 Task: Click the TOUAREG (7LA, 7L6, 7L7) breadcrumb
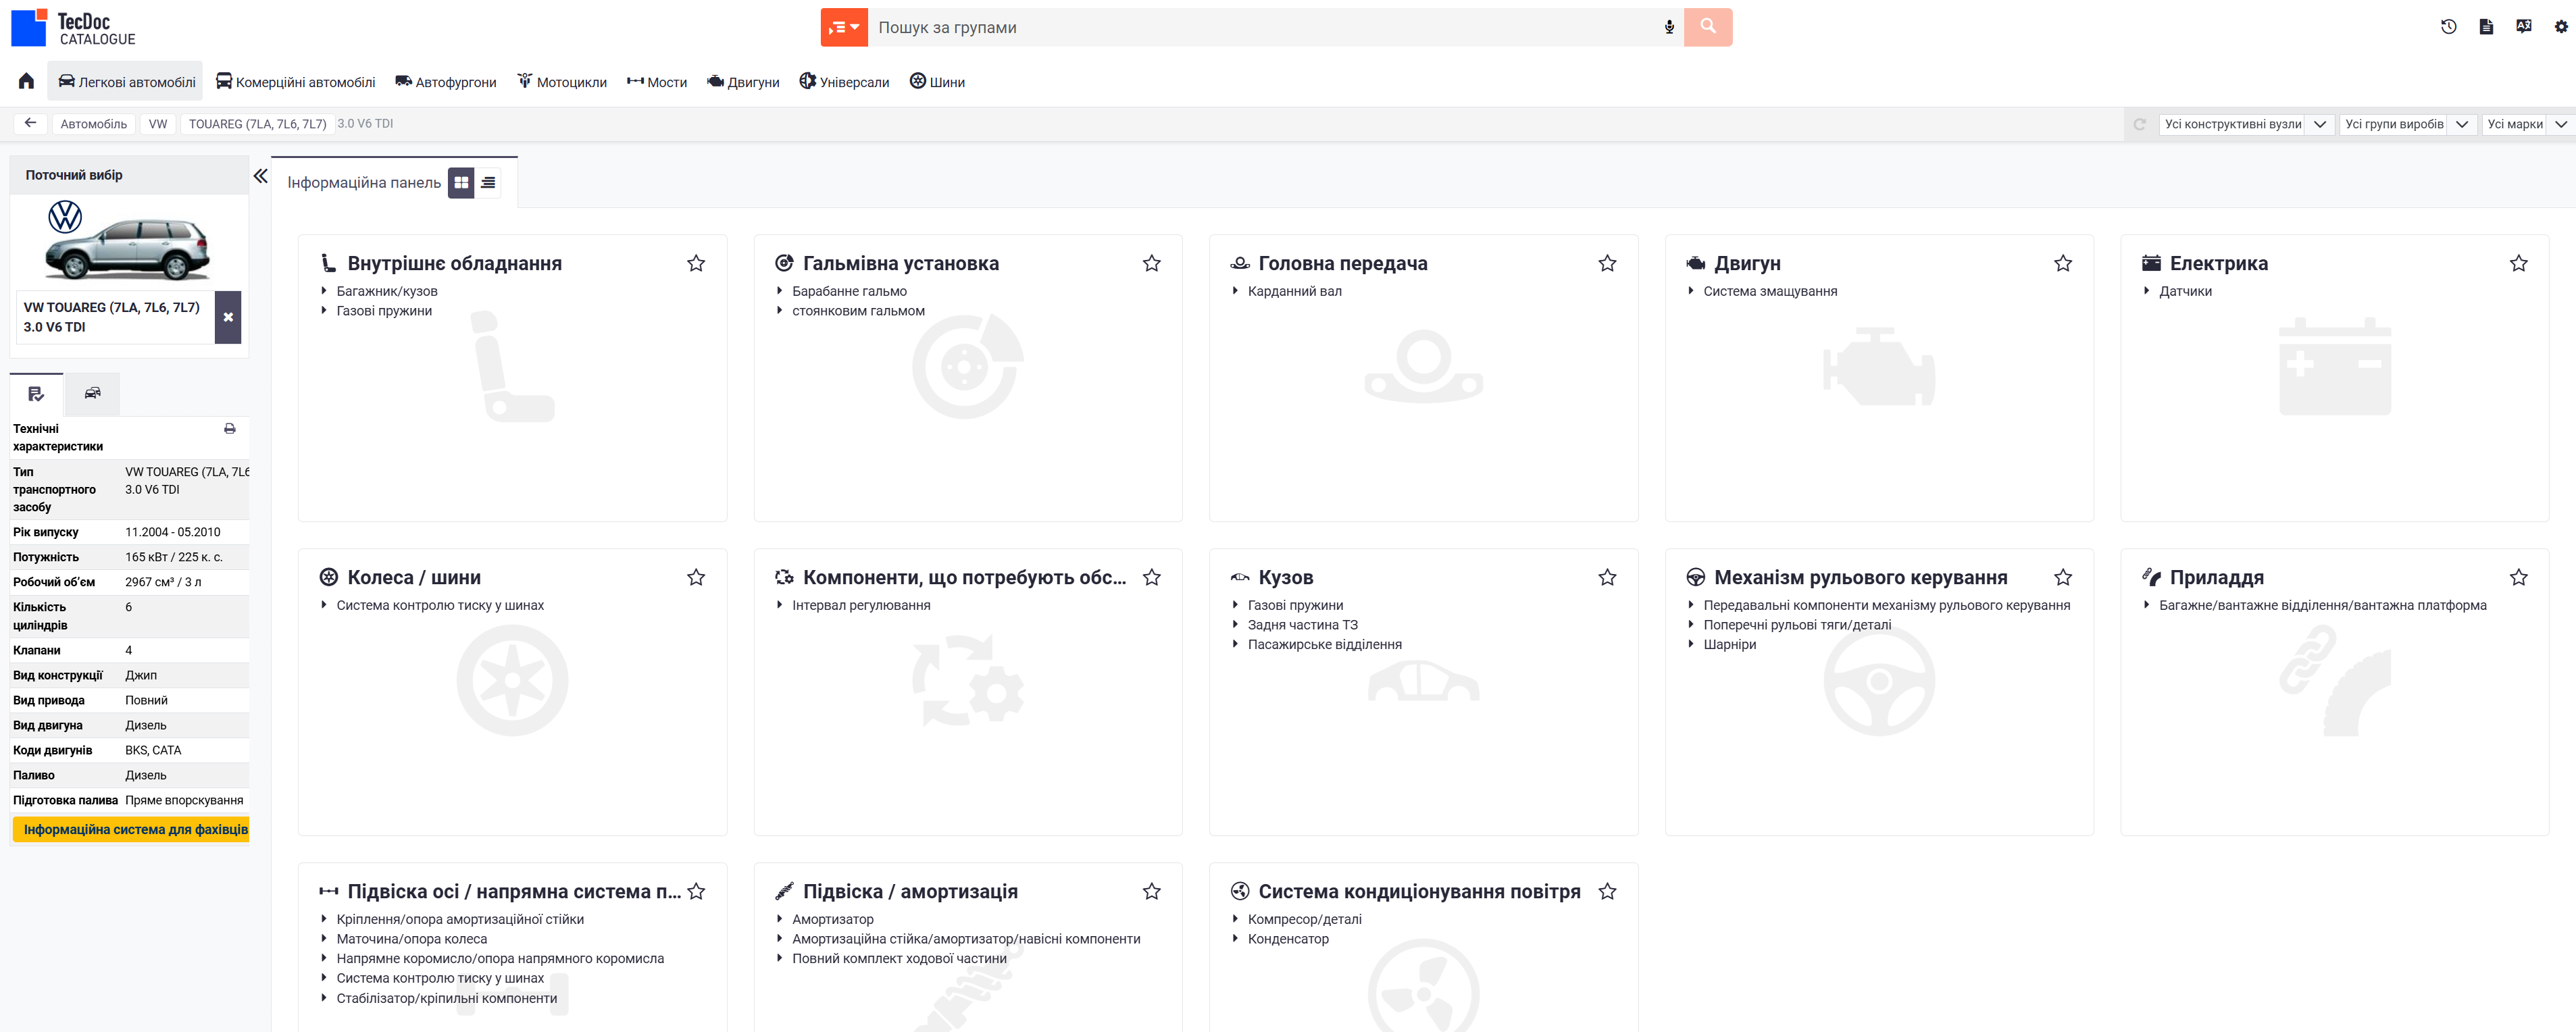coord(257,124)
